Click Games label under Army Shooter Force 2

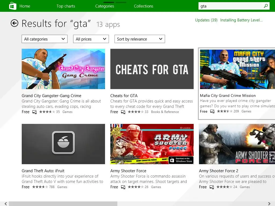245,187
